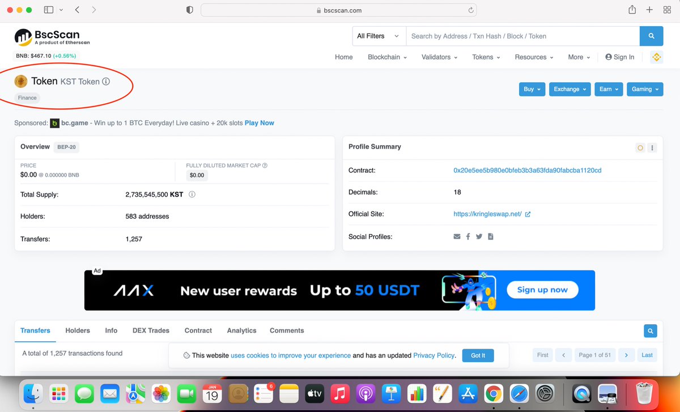Screen dimensions: 680x412
Task: Click the Safari URL address bar
Action: 338,10
